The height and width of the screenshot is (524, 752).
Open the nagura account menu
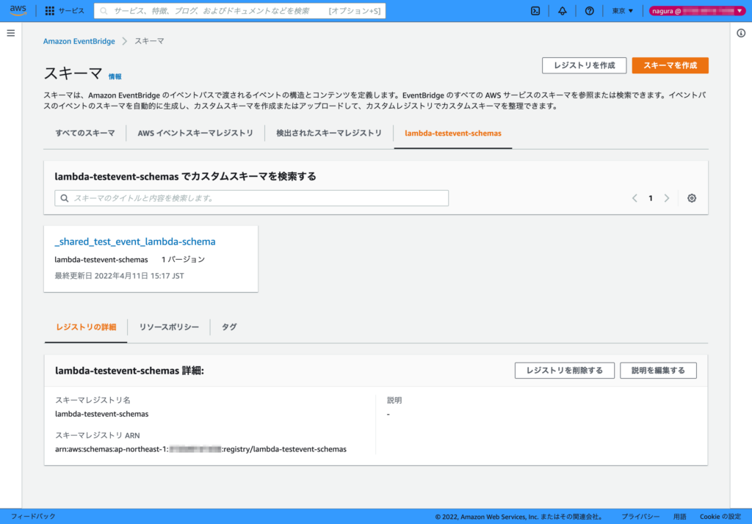click(x=697, y=11)
